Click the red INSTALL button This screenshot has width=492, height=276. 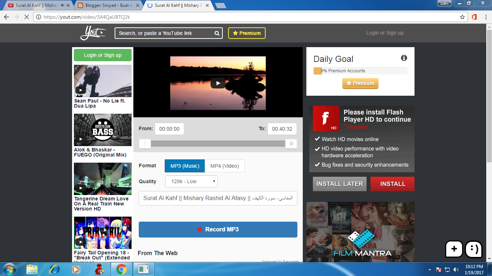coord(393,184)
